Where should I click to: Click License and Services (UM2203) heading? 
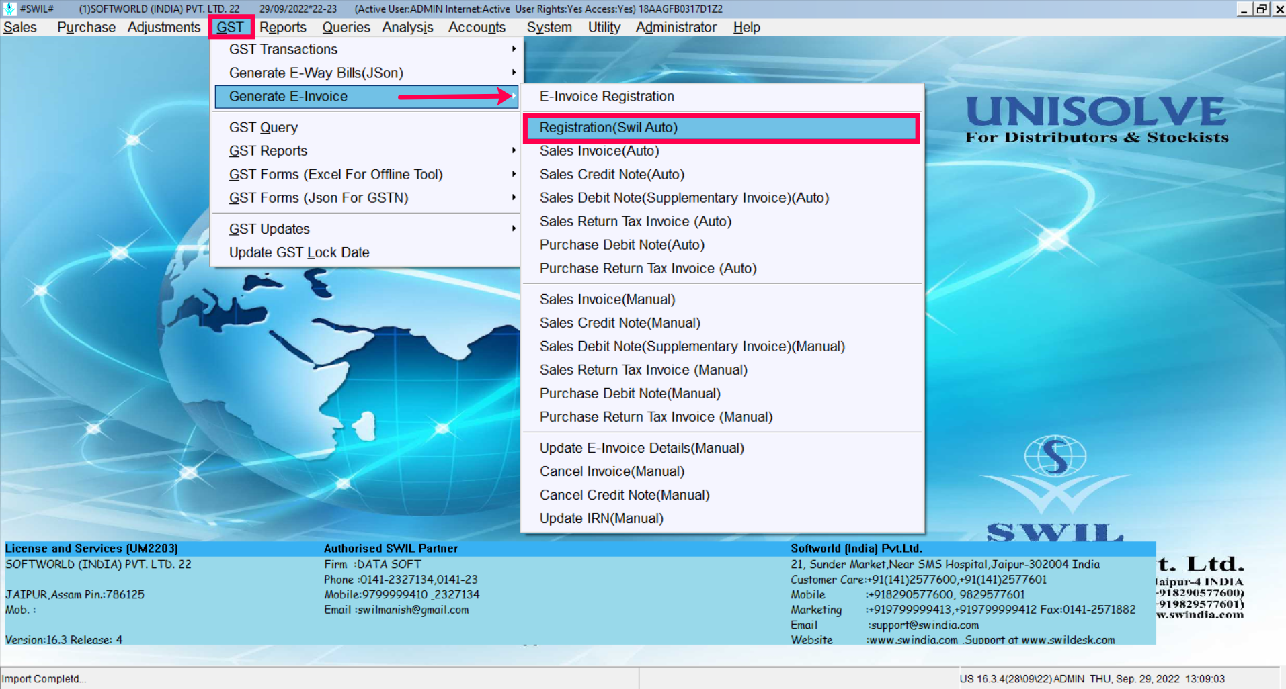91,548
